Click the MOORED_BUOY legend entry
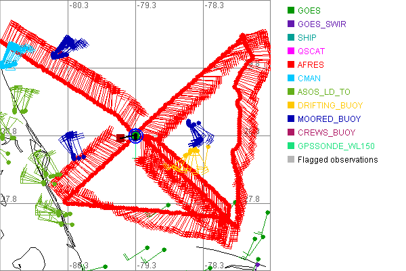Screen dimensions: 406x271 (328, 119)
